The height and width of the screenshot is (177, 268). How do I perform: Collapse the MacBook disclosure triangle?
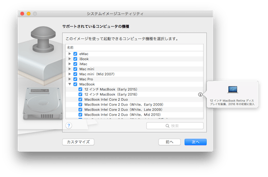[x=70, y=84]
